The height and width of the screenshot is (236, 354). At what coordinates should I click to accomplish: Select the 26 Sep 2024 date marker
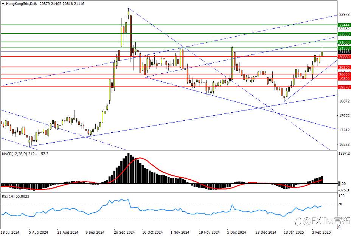(x=124, y=232)
